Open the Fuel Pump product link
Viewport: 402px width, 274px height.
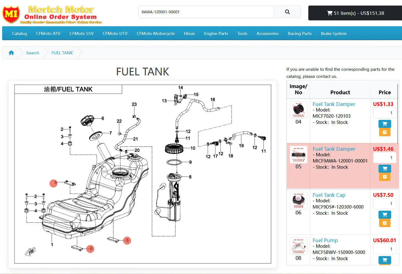(x=325, y=240)
